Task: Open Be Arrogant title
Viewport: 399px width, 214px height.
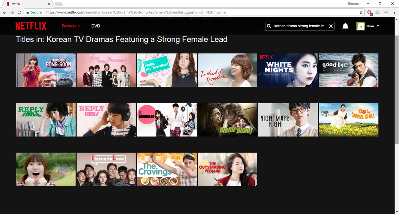Action: click(x=167, y=120)
